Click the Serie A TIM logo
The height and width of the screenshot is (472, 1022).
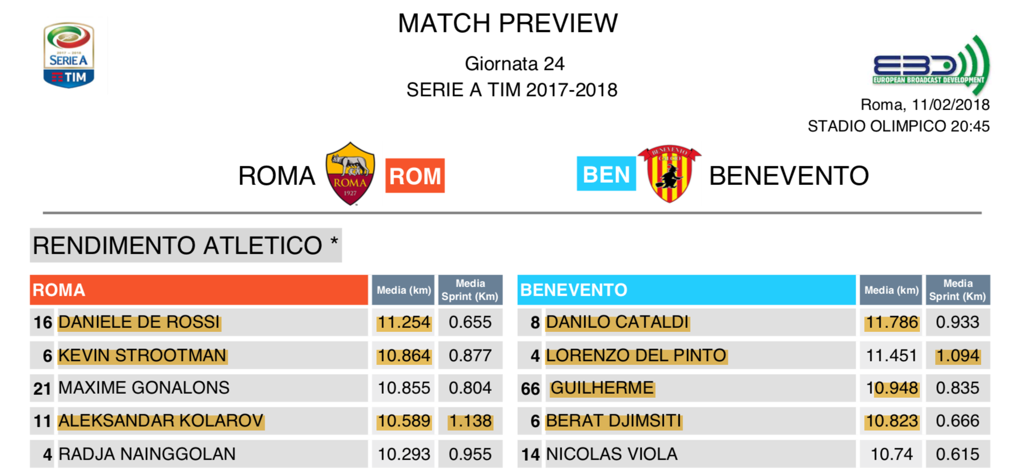click(69, 56)
